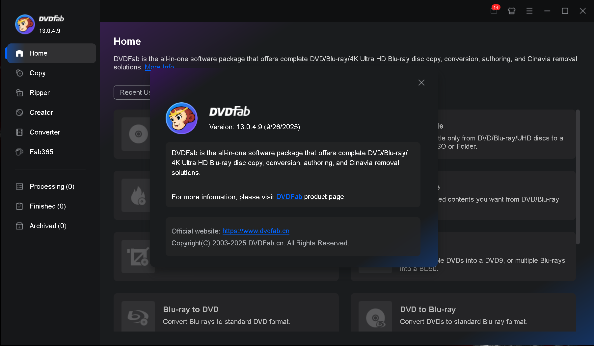Image resolution: width=594 pixels, height=346 pixels.
Task: Click the Blu-ray to DVD icon
Action: pos(138,317)
